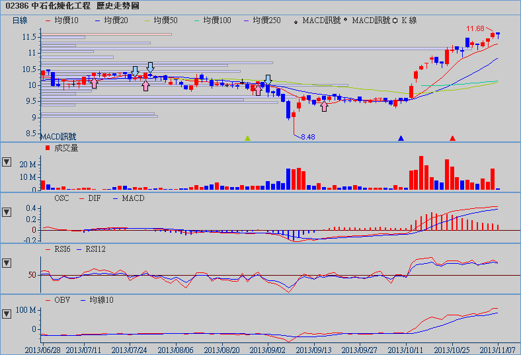
Task: Click the green triangle marker on price axis
Action: click(248, 138)
